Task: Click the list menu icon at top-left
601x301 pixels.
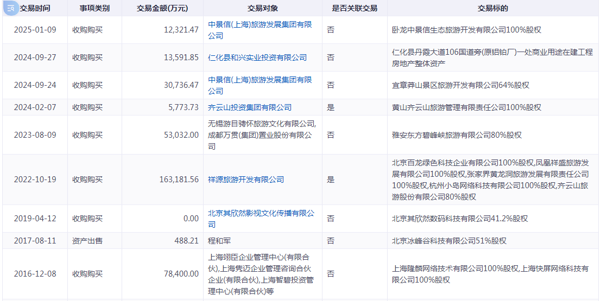Action: [11, 8]
